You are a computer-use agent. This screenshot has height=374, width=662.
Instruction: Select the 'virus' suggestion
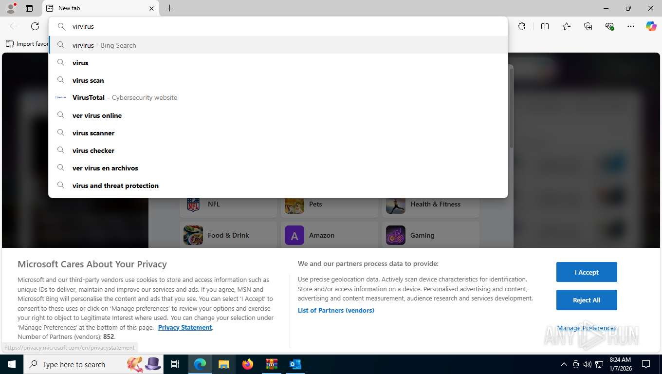pyautogui.click(x=278, y=63)
